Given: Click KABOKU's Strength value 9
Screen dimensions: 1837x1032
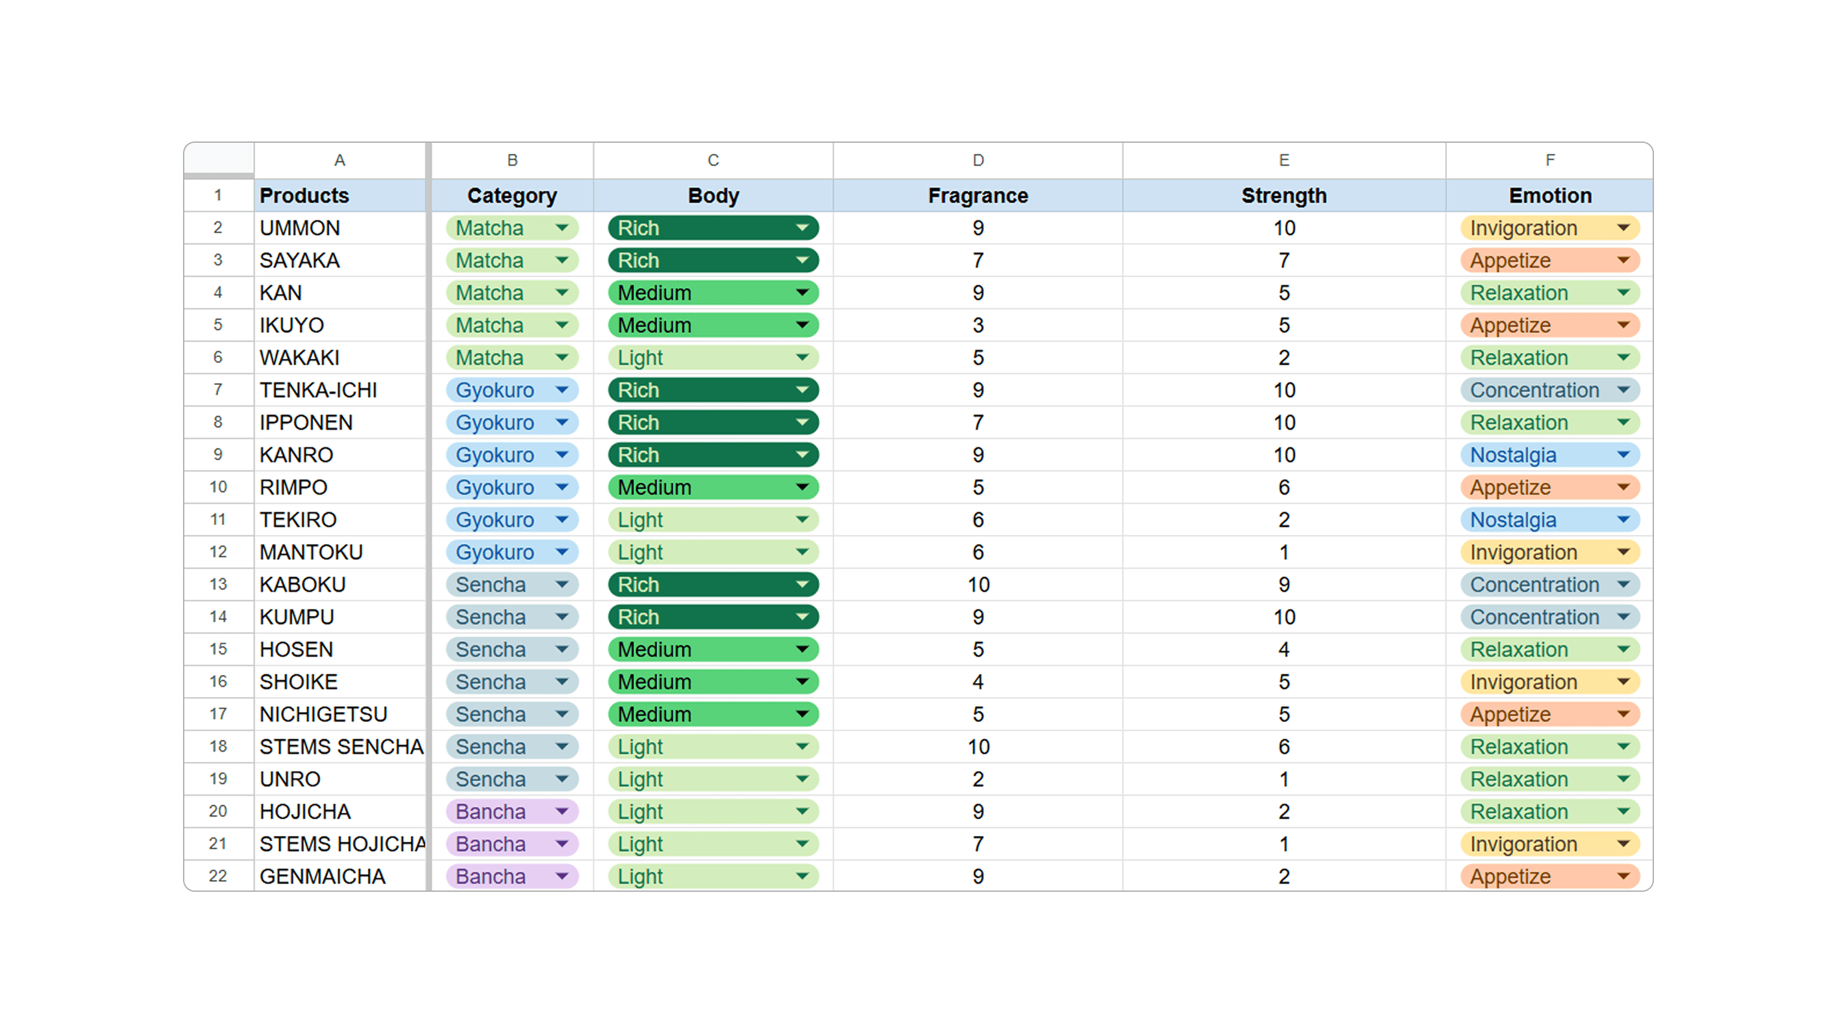Looking at the screenshot, I should point(1285,585).
